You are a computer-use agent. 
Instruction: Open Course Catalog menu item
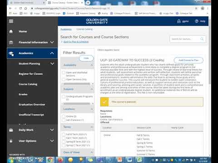pyautogui.click(x=28, y=84)
